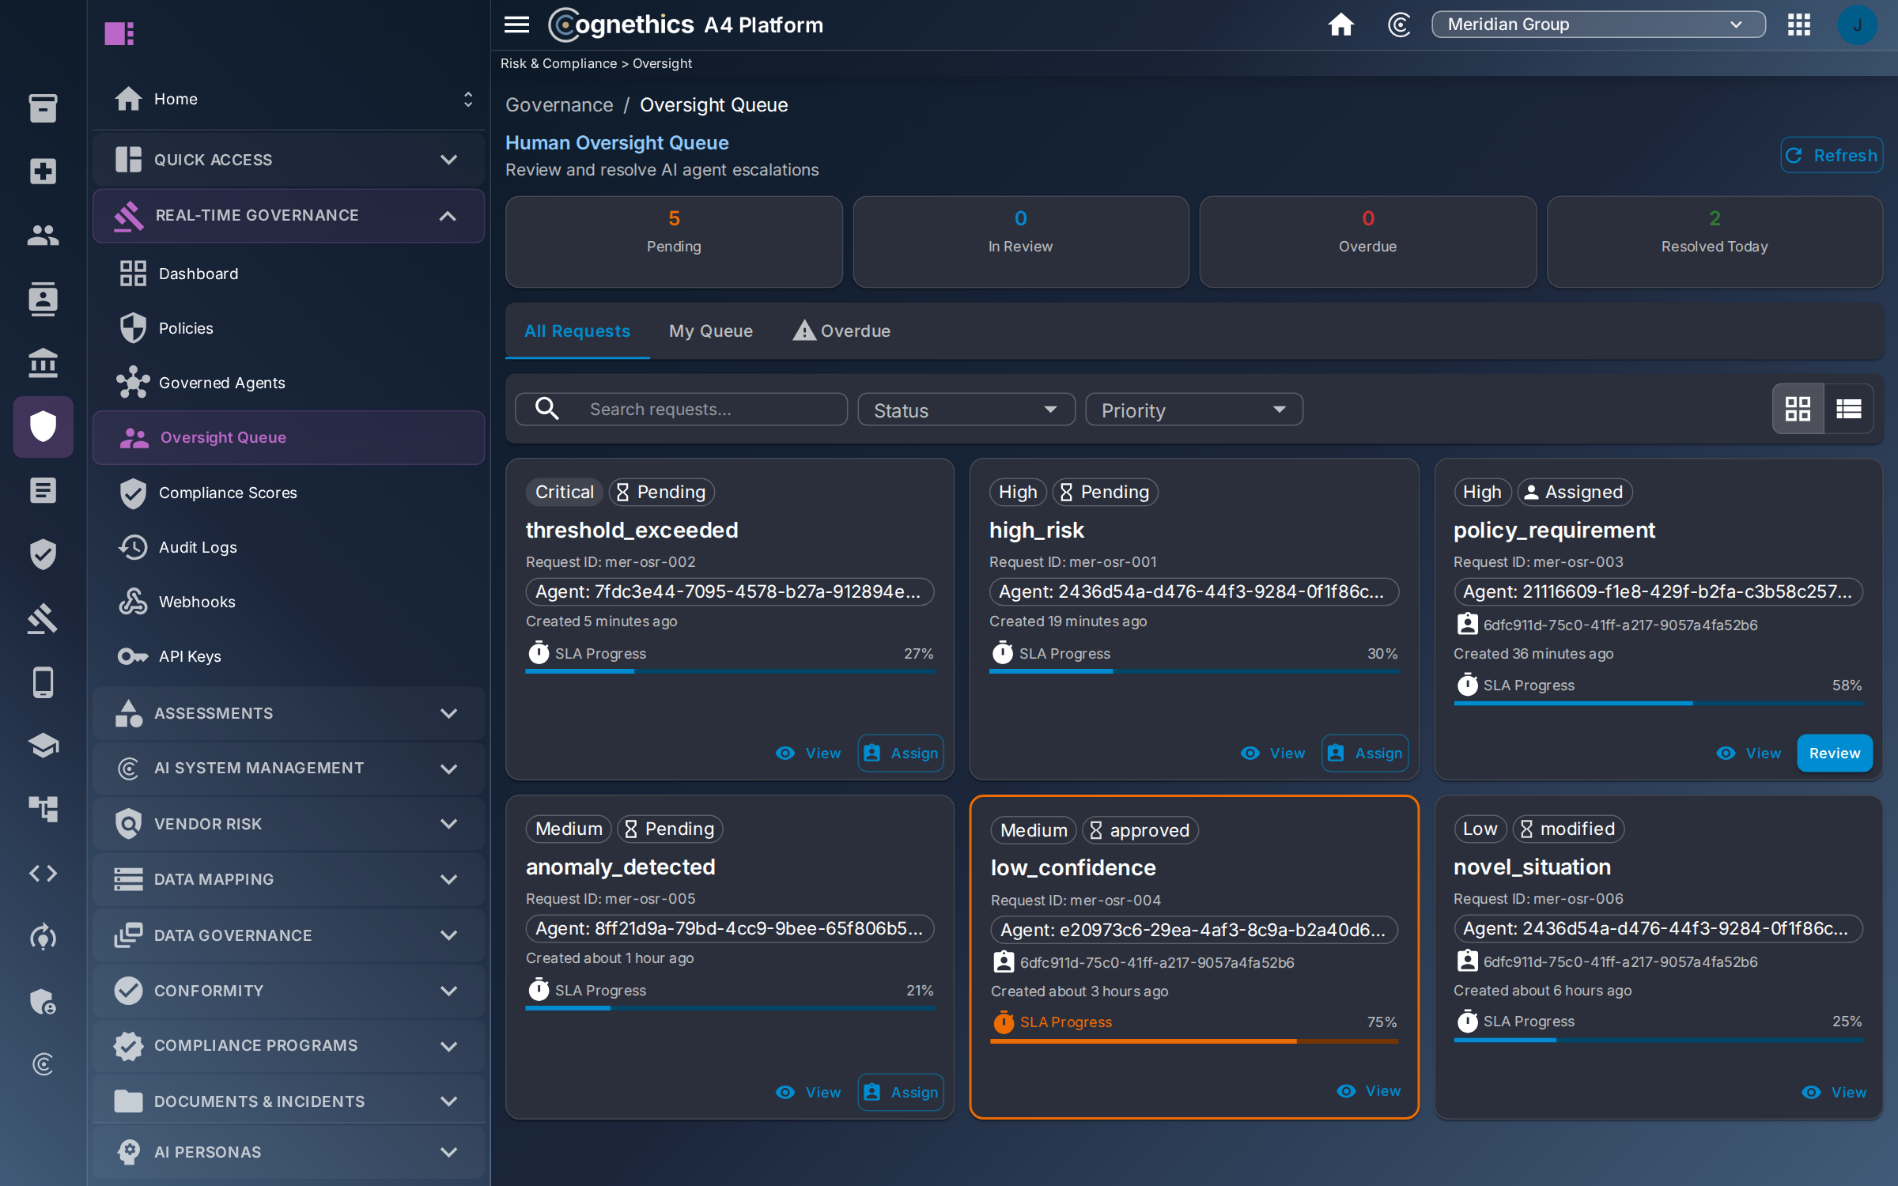View the threshold_exceeded request

[x=809, y=754]
